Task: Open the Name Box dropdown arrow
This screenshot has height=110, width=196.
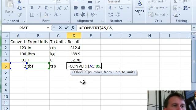Action: (48, 28)
